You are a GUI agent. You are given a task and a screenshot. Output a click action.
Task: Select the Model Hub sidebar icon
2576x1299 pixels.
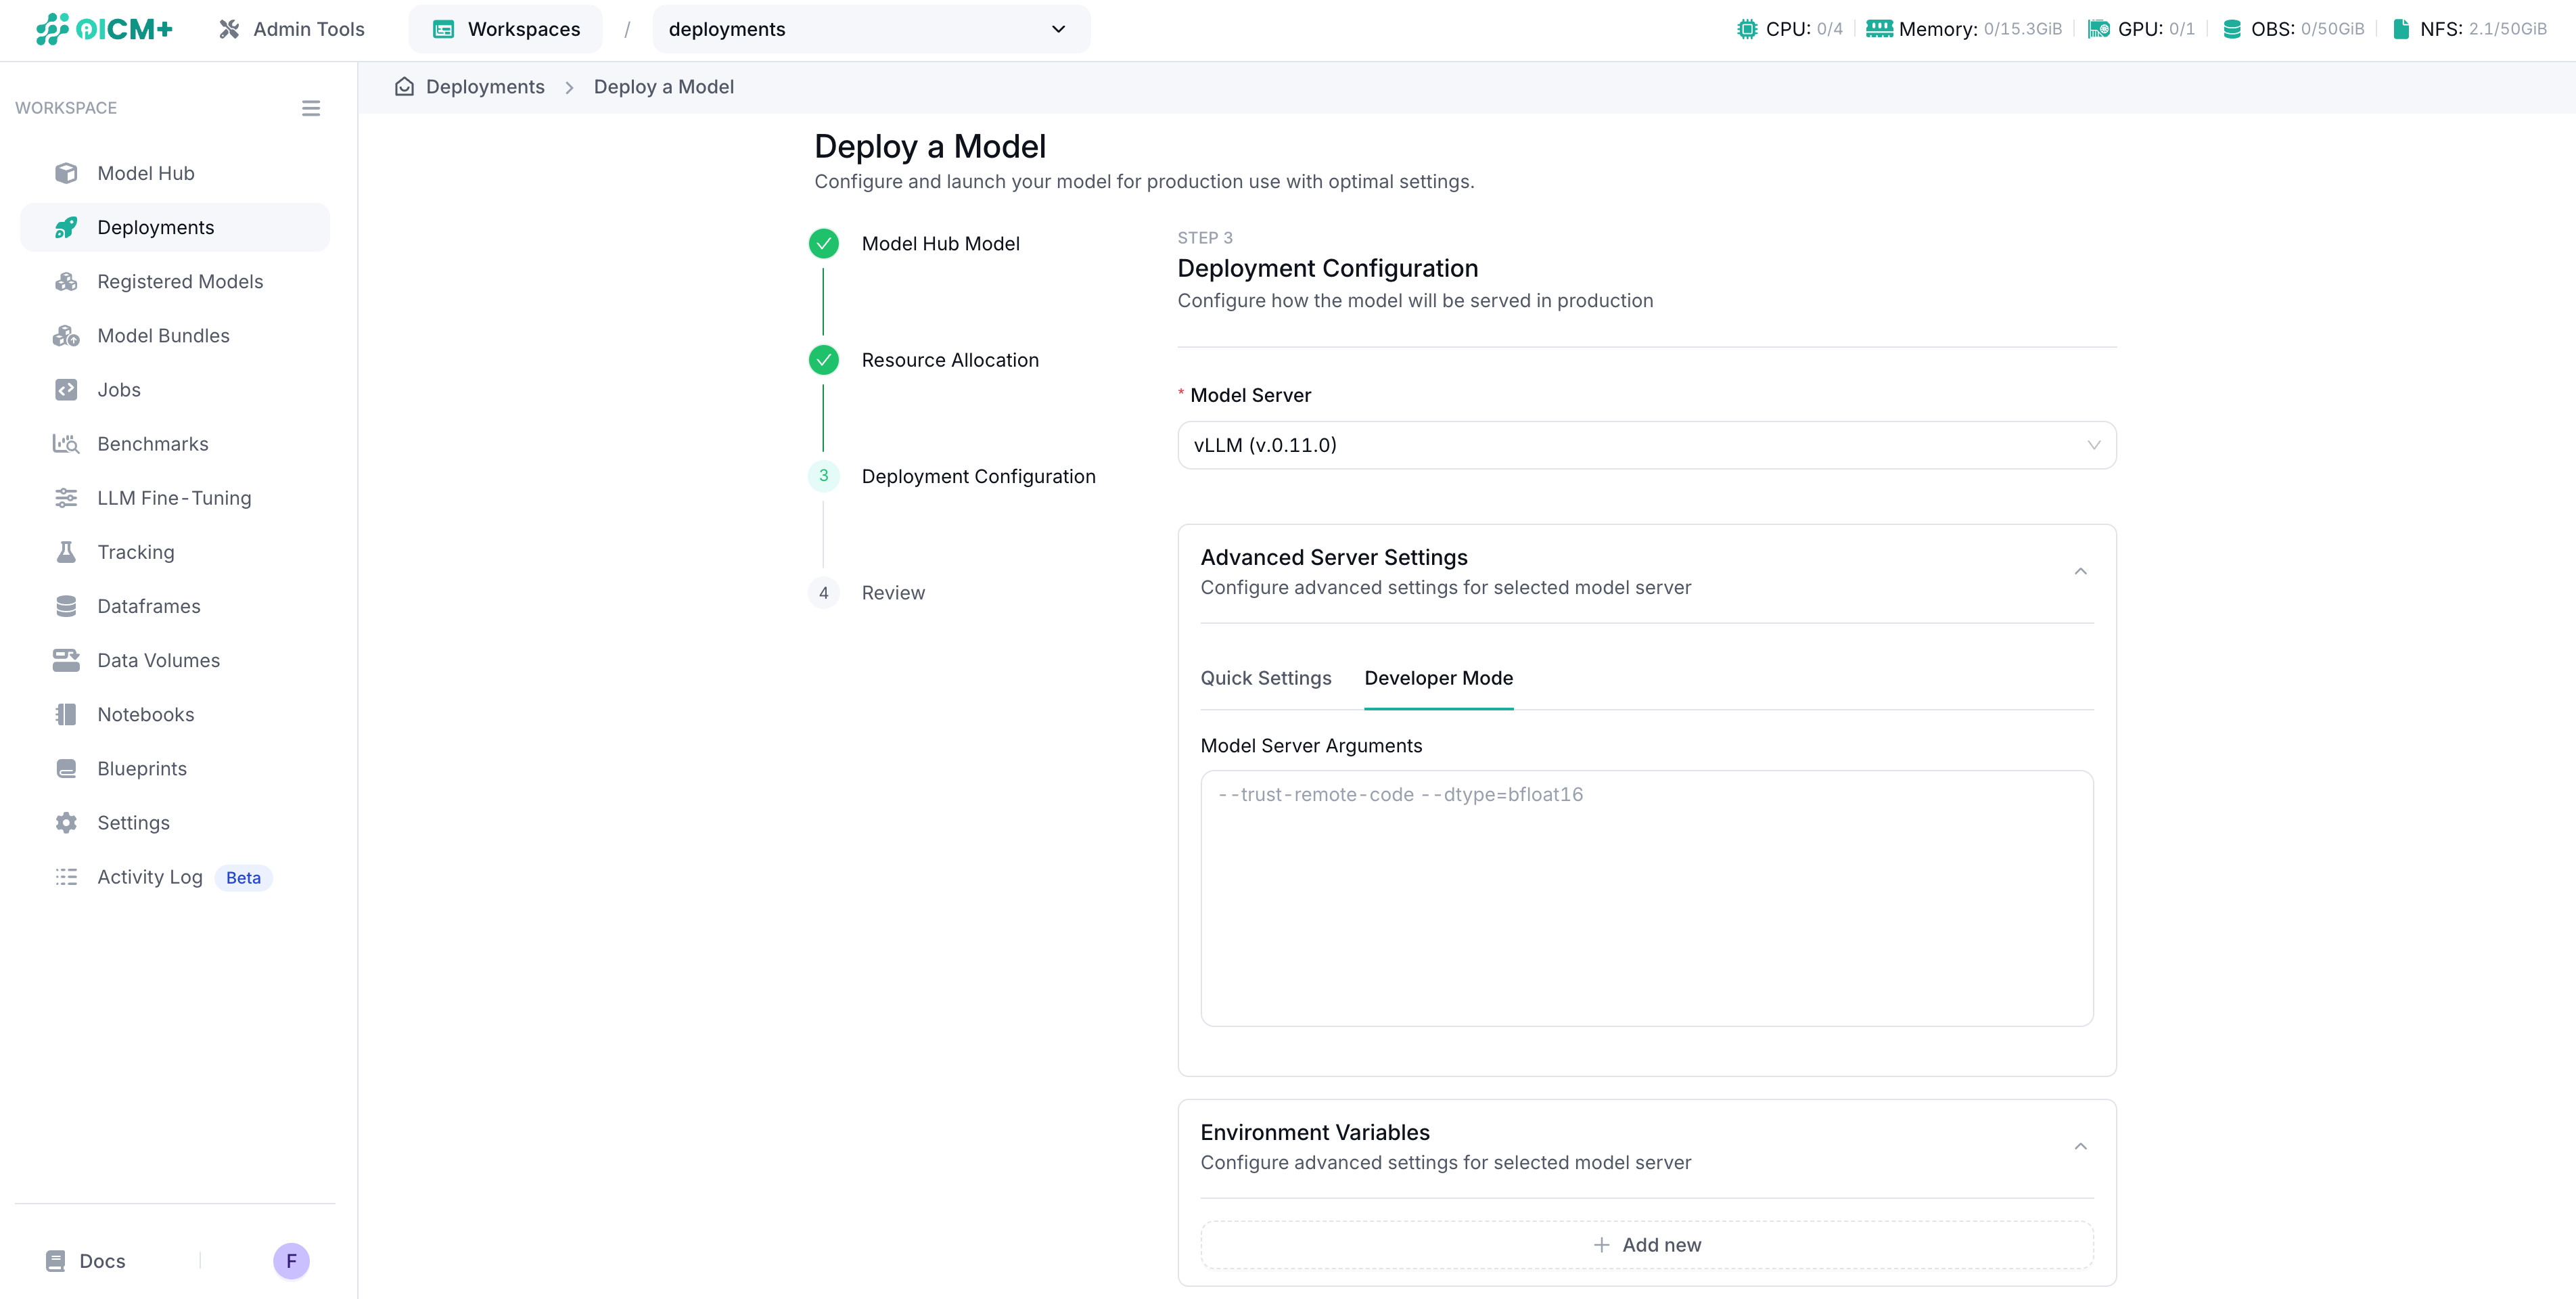pos(66,172)
